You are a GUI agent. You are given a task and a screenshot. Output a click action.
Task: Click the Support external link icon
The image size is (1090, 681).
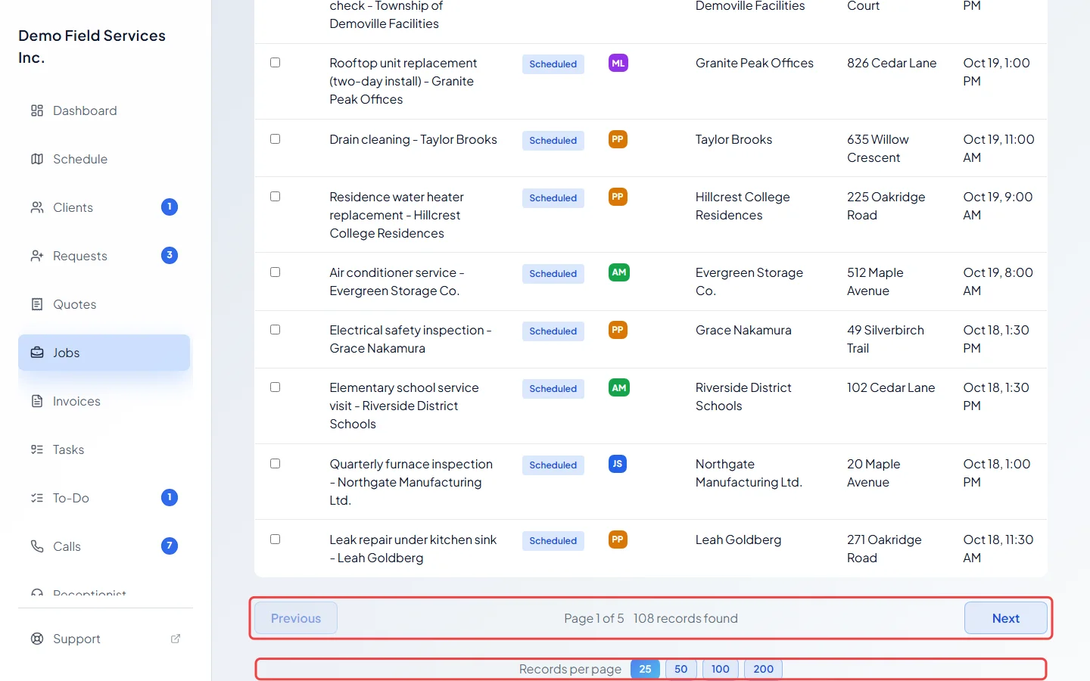176,639
